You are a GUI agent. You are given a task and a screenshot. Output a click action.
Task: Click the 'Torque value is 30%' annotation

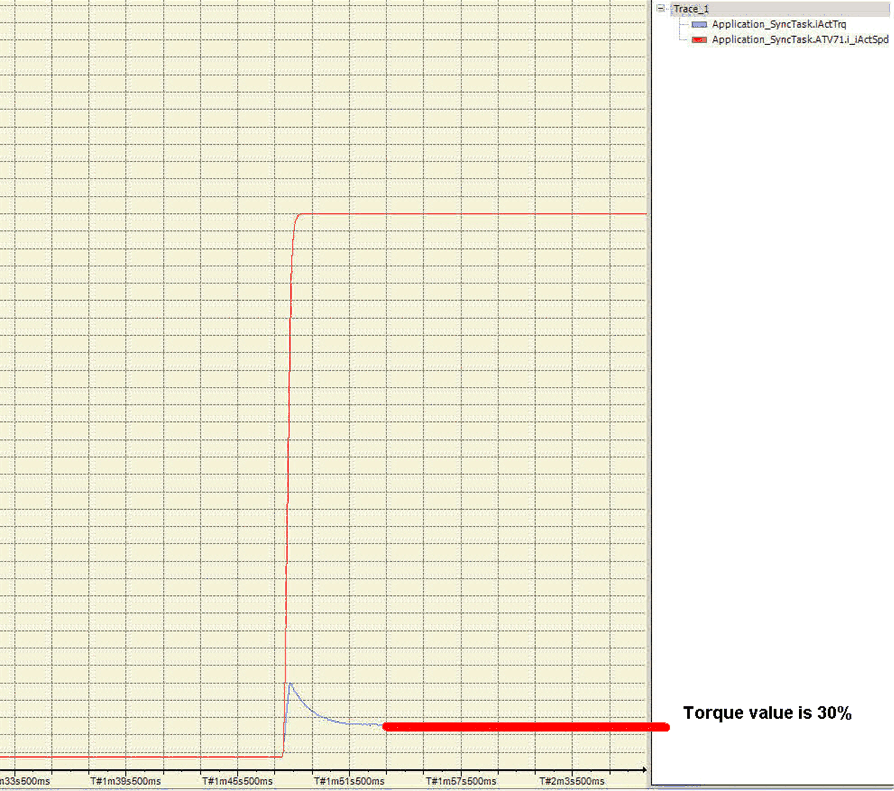click(767, 713)
